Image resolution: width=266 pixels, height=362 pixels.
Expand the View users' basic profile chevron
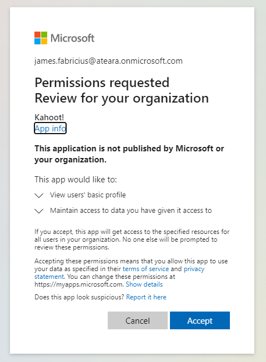tap(39, 196)
